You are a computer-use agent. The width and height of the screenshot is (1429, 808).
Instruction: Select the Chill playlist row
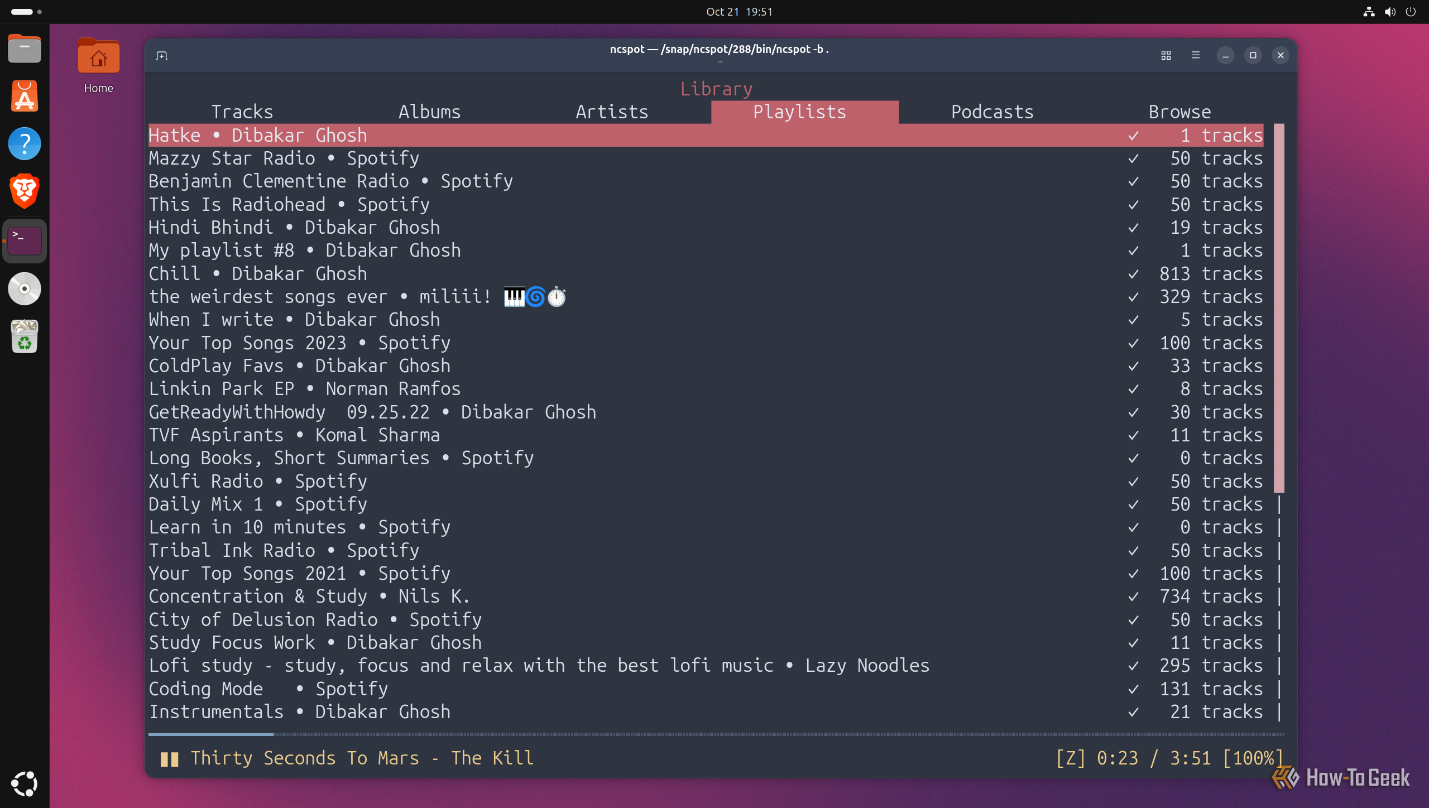706,274
